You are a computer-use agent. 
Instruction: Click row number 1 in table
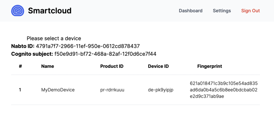point(20,90)
